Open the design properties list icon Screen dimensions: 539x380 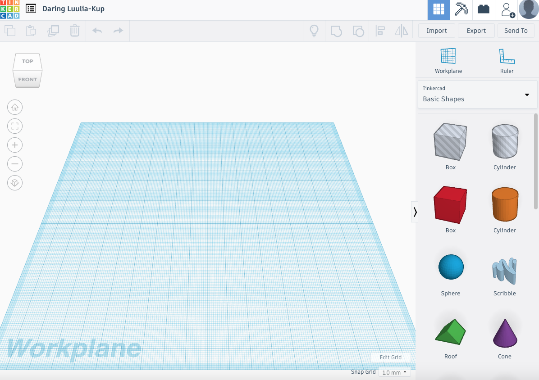30,9
